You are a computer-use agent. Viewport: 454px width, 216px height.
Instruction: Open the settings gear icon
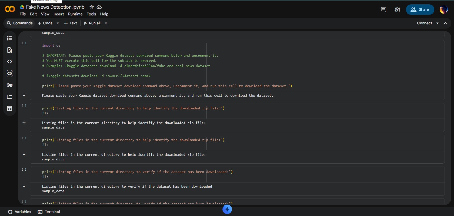[397, 10]
